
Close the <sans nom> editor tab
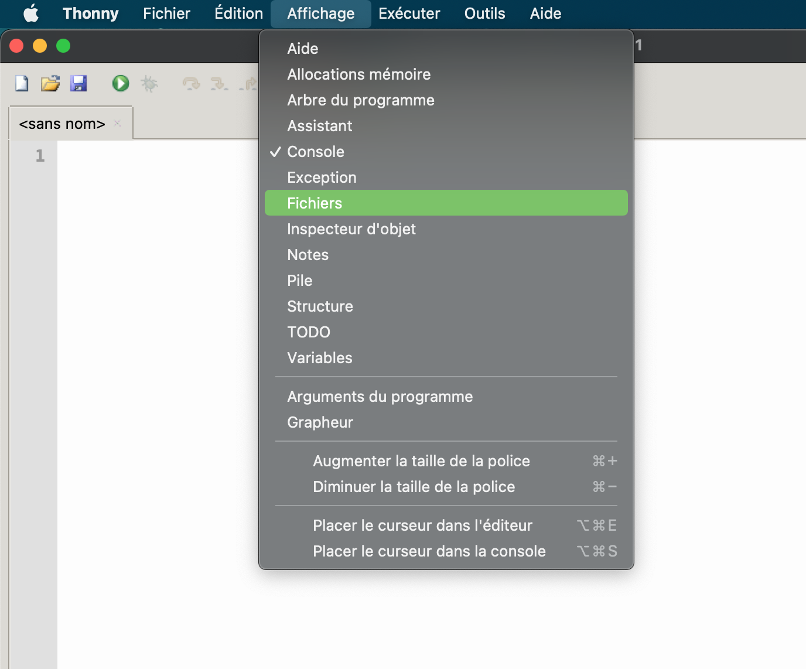[x=118, y=123]
